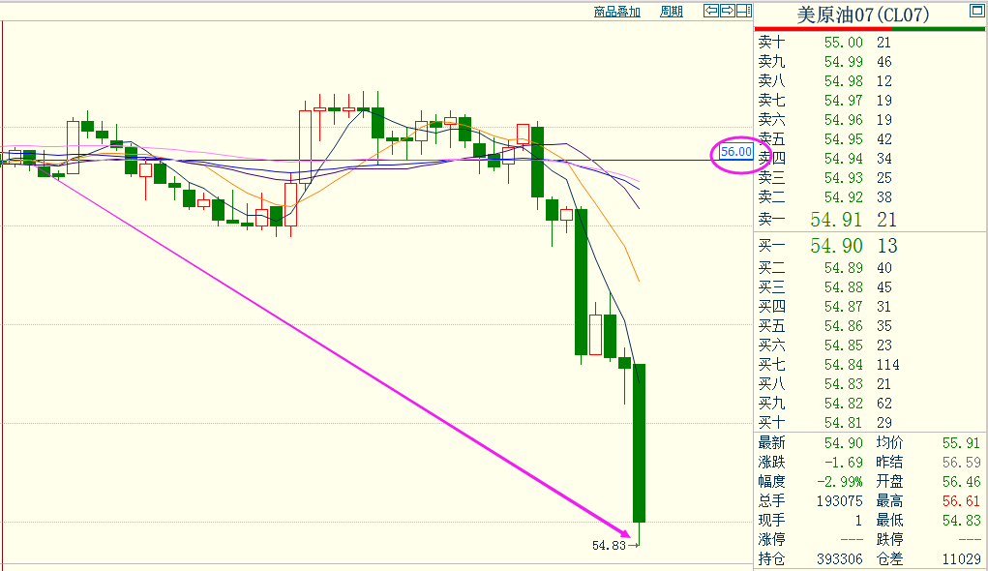Click the red-green buy/sell ratio bar
988x571 pixels.
pos(870,29)
